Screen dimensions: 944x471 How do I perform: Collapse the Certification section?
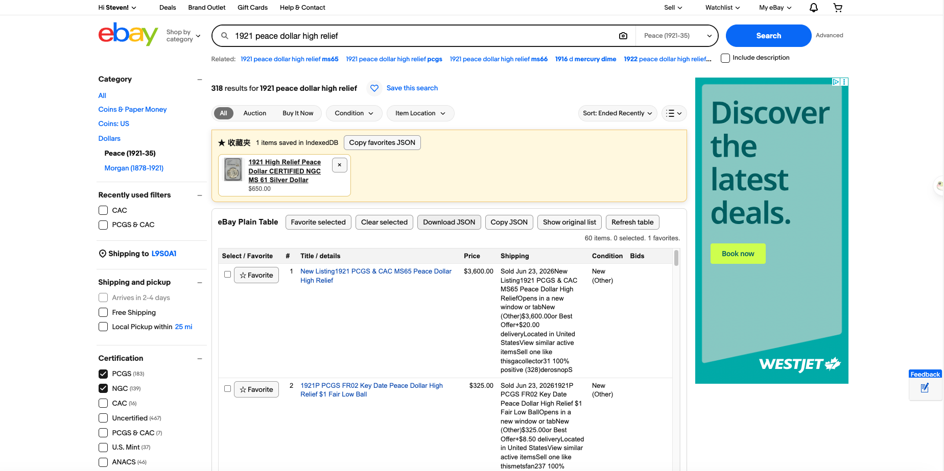coord(200,359)
